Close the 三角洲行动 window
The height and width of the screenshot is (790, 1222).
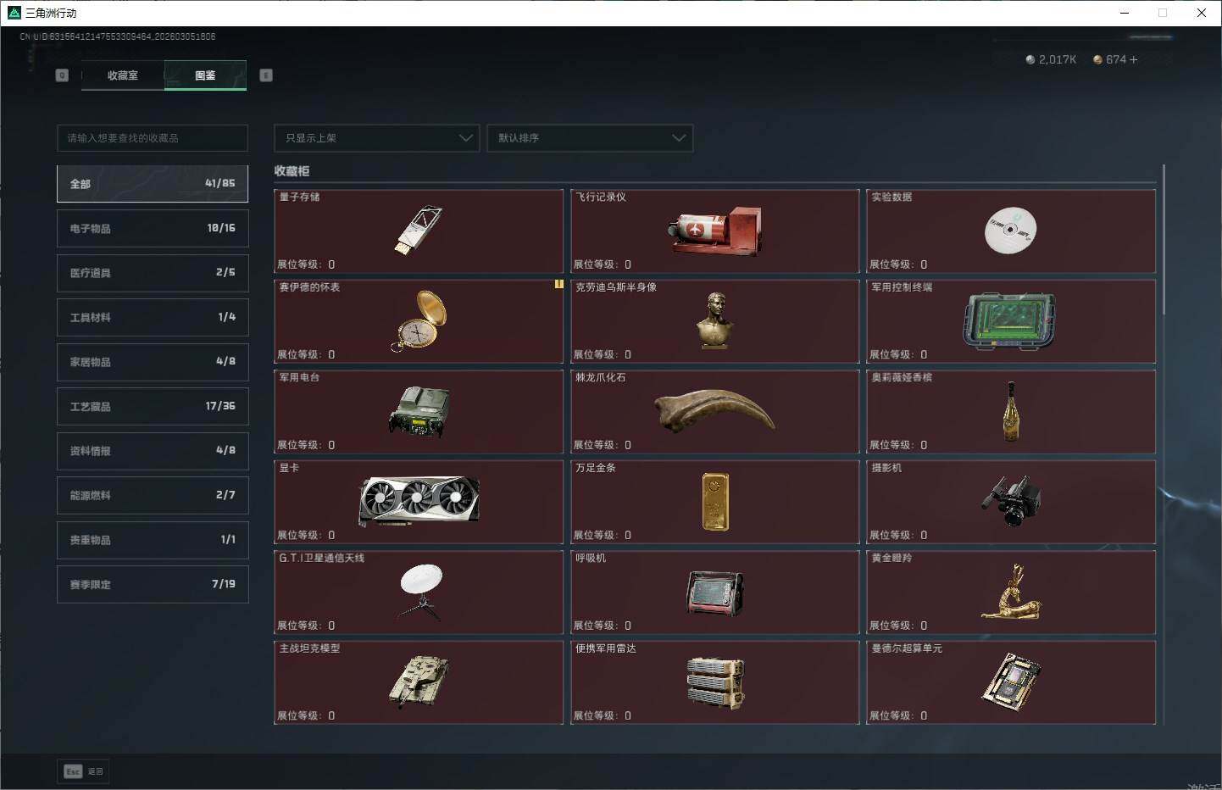tap(1202, 13)
